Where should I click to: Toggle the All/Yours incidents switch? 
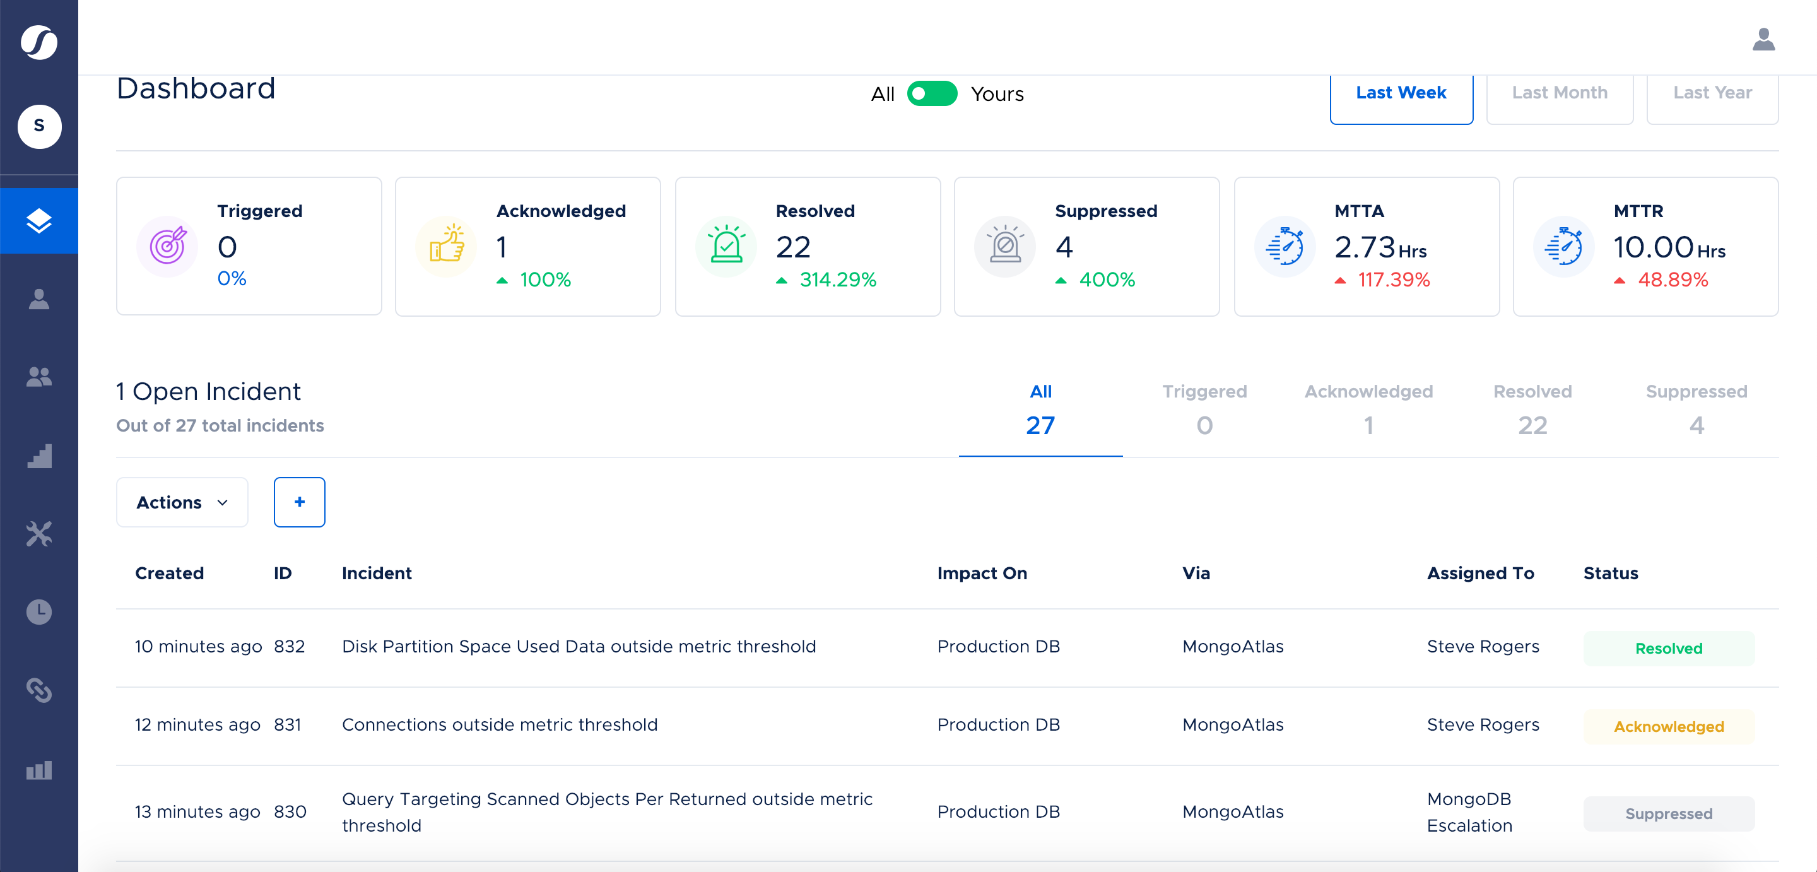[x=932, y=94]
